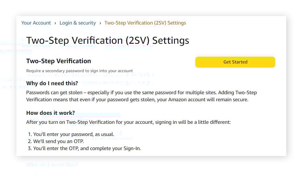Viewport: 306px width, 176px height.
Task: Click the "Why do I need this?" heading
Action: point(50,83)
